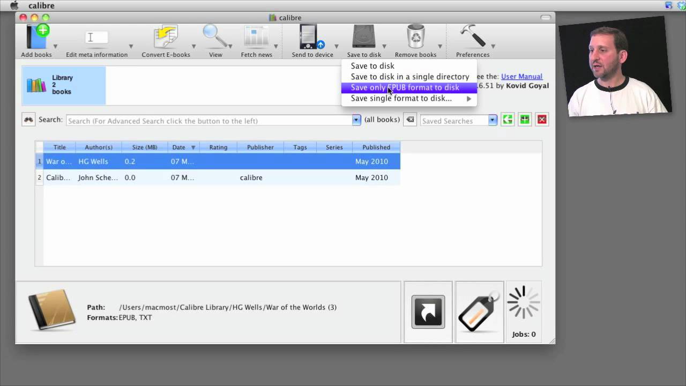The image size is (686, 386).
Task: Click the tag browser icon
Action: tap(479, 311)
